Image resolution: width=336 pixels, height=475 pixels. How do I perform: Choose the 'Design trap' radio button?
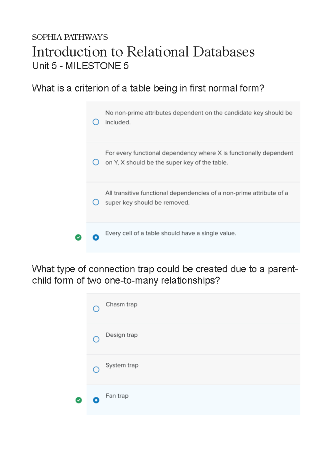96,339
